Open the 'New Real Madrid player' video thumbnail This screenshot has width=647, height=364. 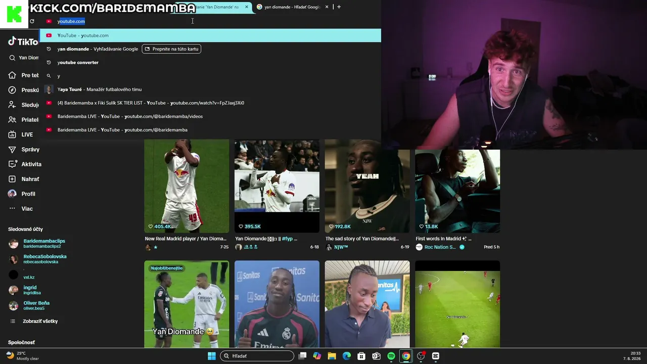tap(187, 186)
